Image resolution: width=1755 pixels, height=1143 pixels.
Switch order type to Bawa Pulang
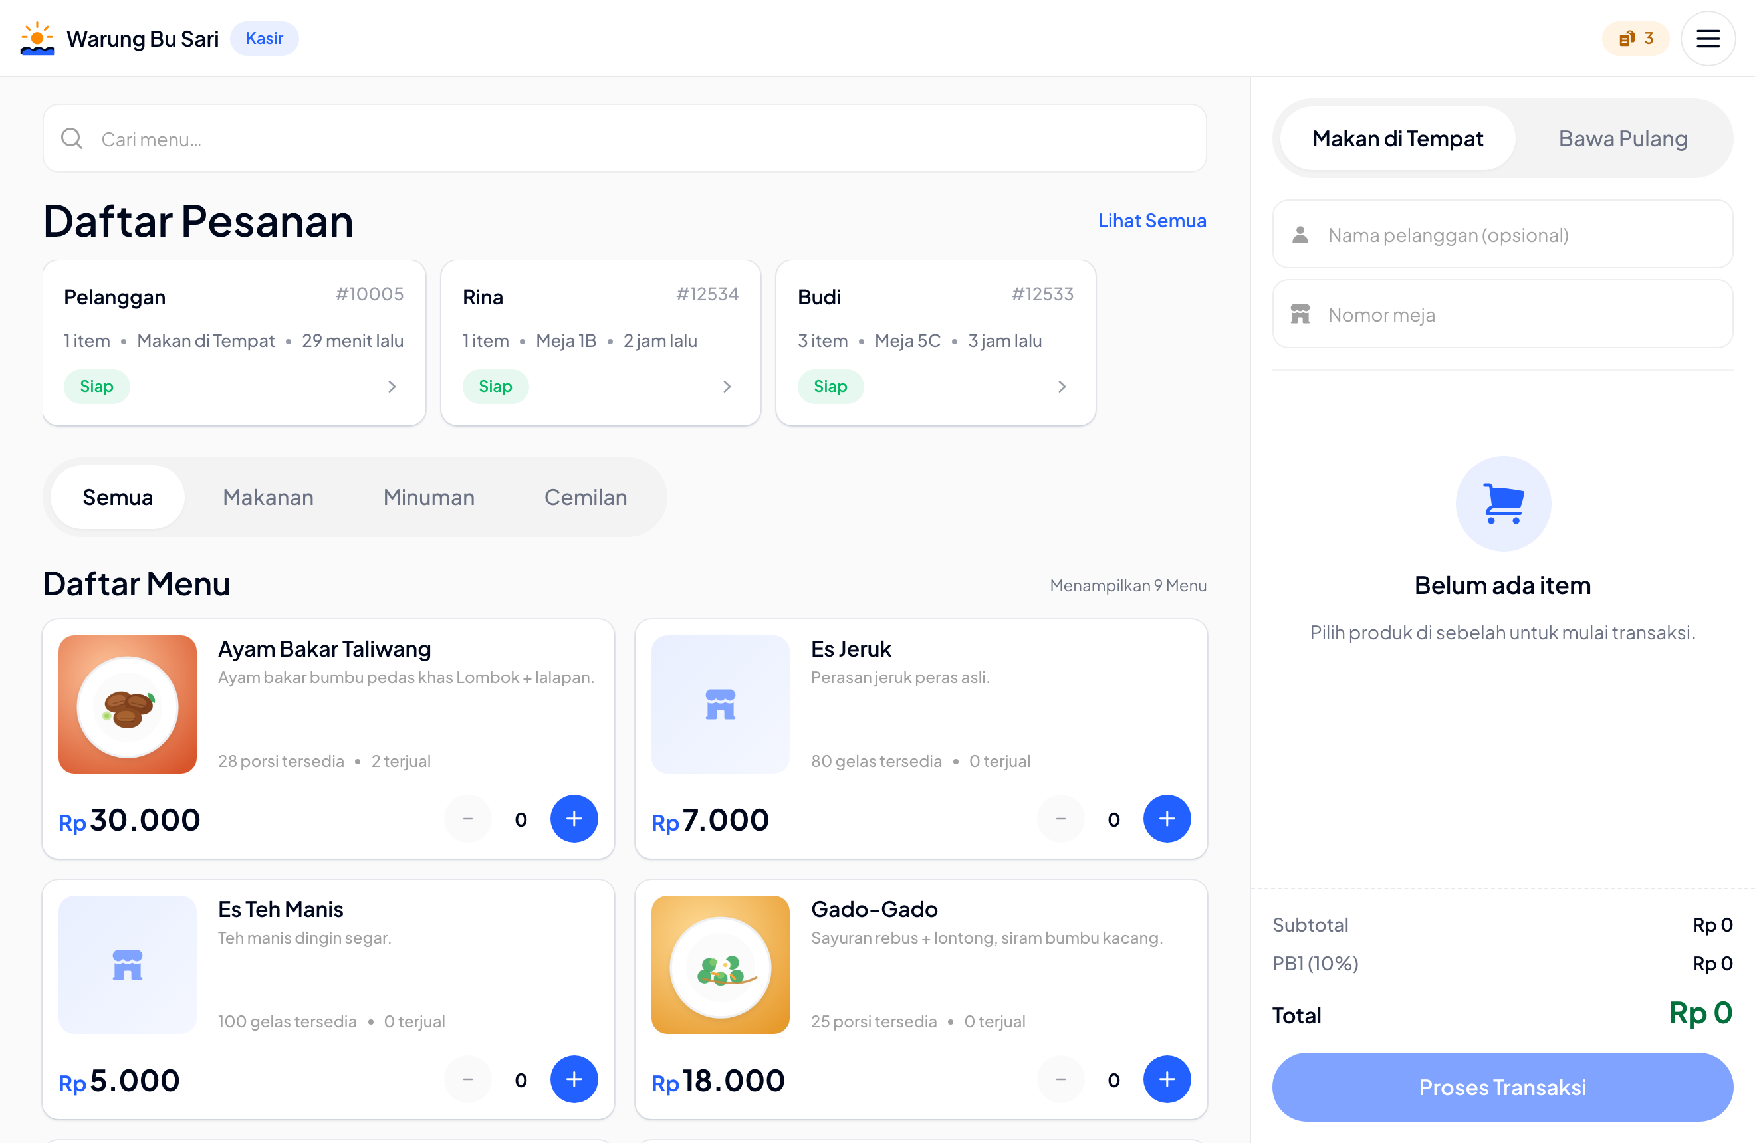(1622, 138)
